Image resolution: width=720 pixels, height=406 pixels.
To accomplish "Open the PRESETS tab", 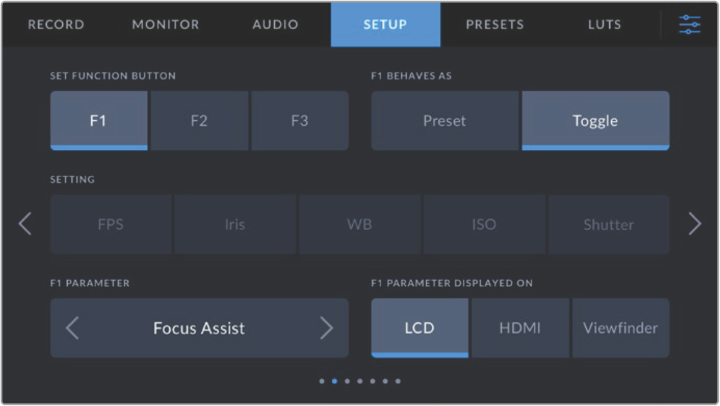I will point(495,25).
